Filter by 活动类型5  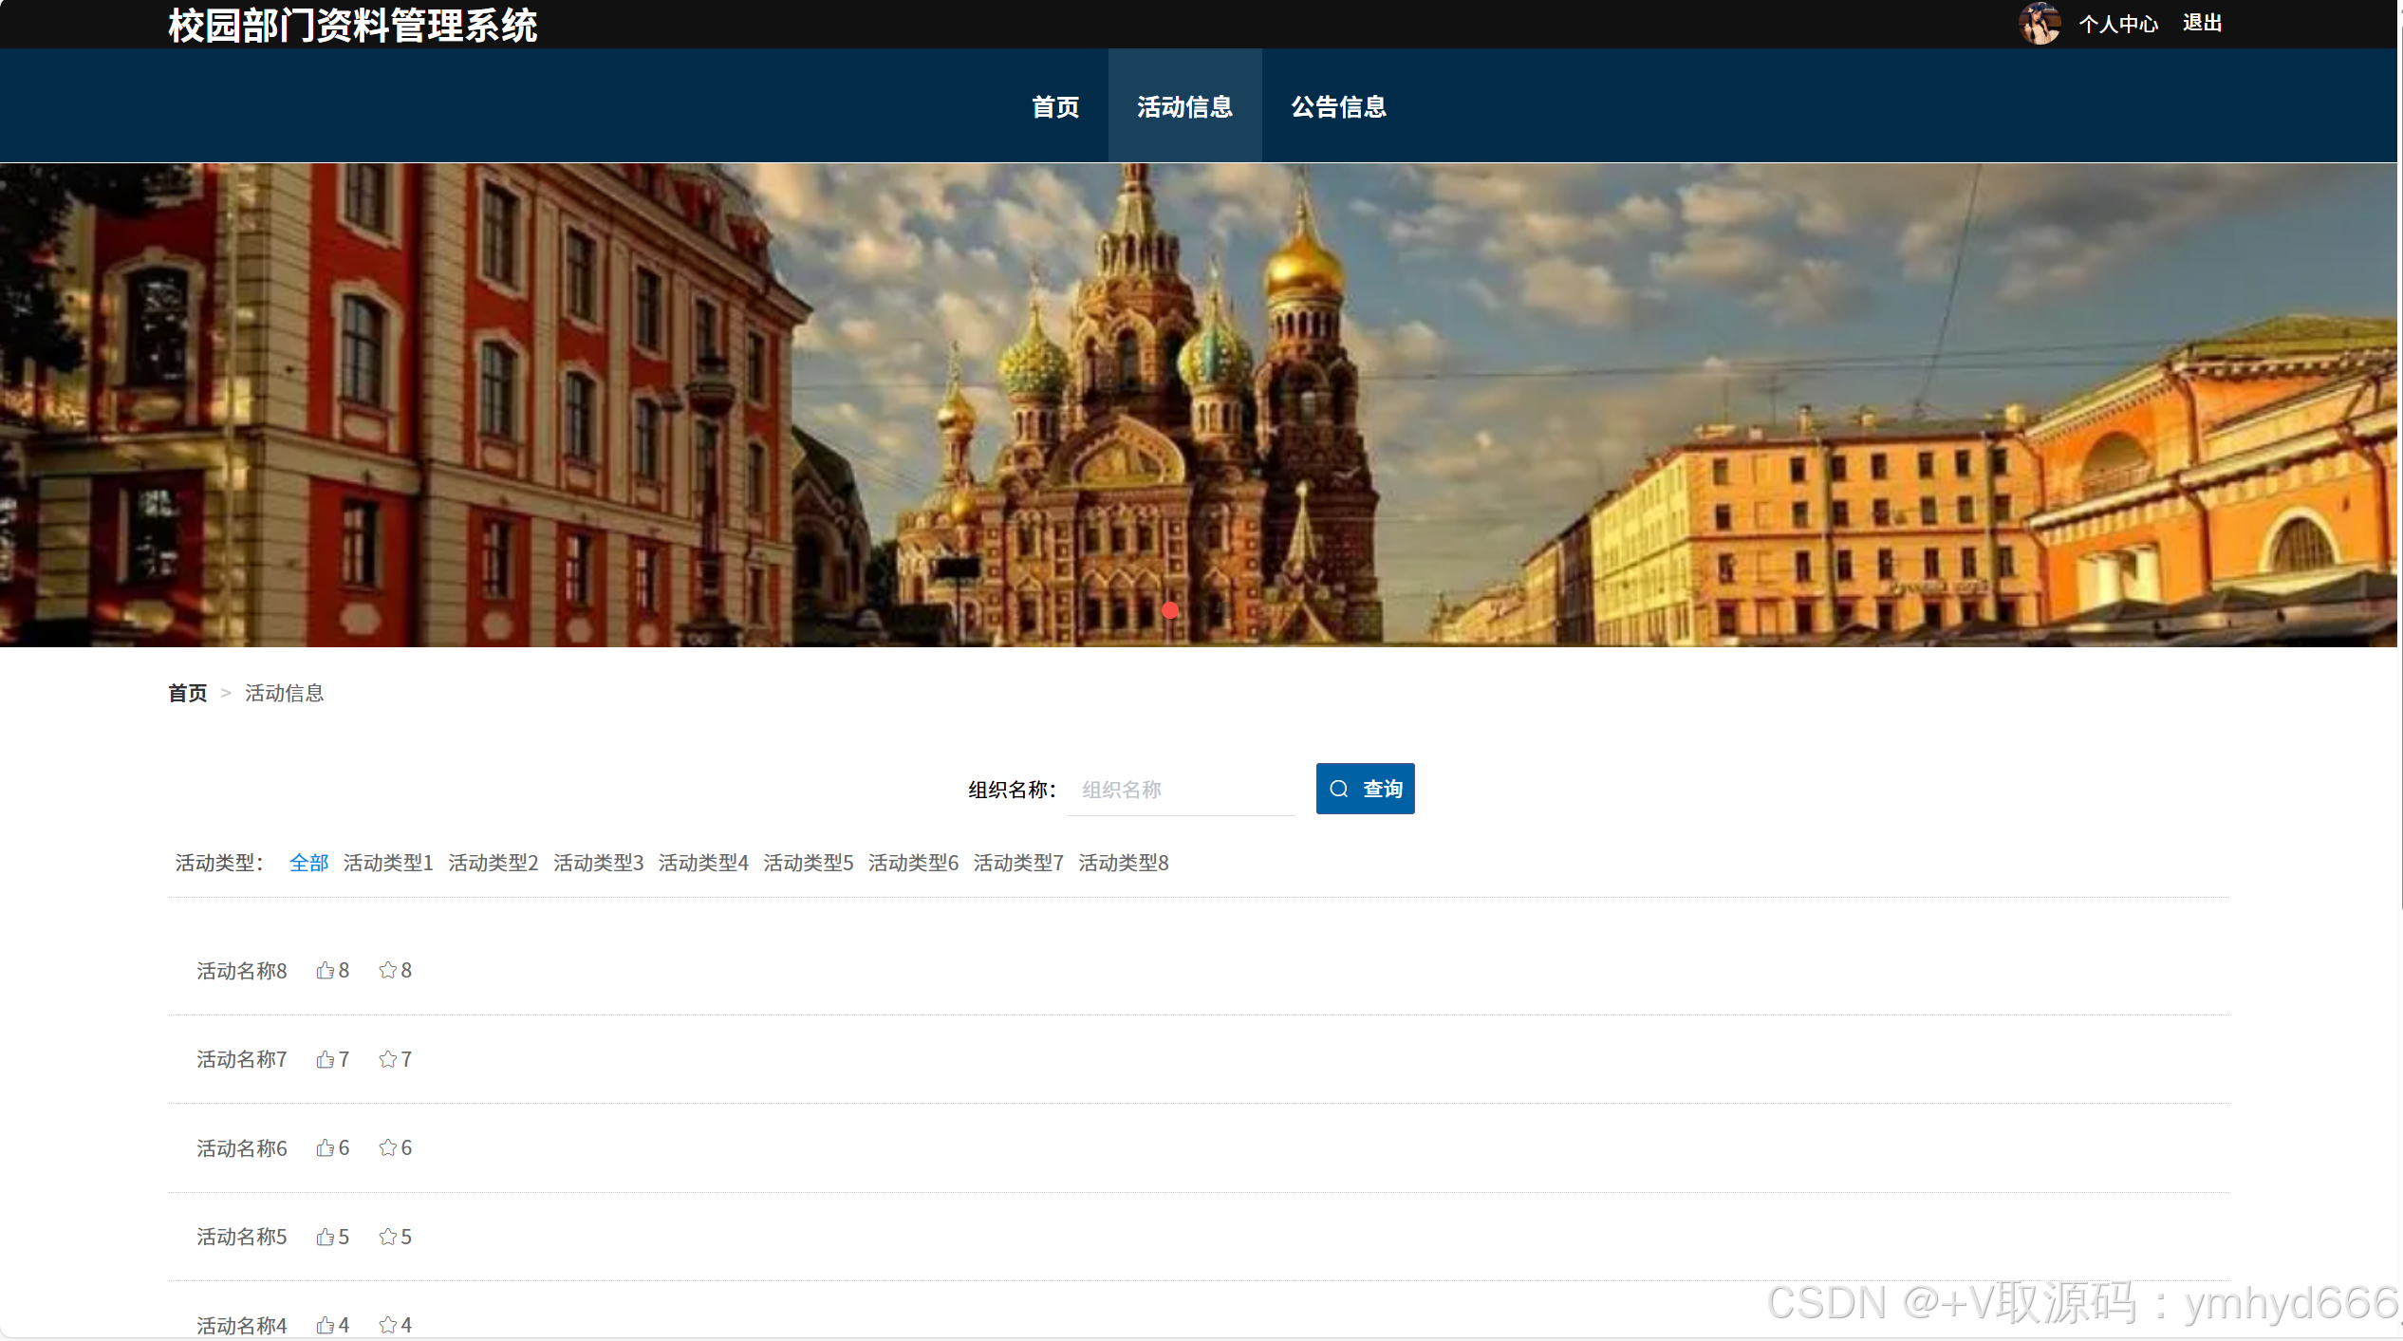(x=808, y=863)
